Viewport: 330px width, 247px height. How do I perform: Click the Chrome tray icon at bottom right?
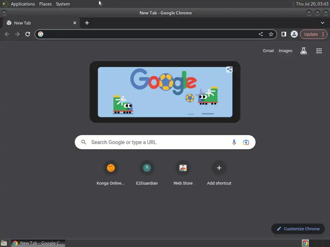click(305, 243)
